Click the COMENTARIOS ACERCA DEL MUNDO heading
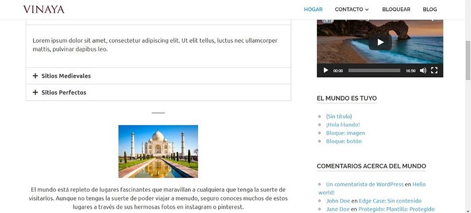This screenshot has width=471, height=213. point(371,166)
